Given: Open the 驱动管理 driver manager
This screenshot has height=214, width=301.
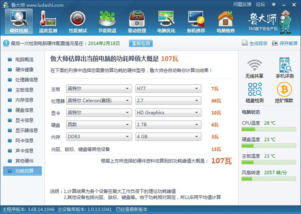Looking at the screenshot, I should coord(137,21).
